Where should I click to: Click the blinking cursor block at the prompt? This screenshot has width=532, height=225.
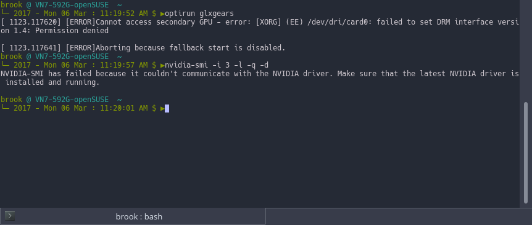tap(167, 108)
